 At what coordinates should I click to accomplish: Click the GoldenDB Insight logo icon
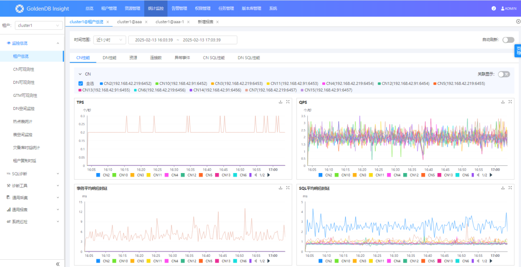(x=20, y=8)
